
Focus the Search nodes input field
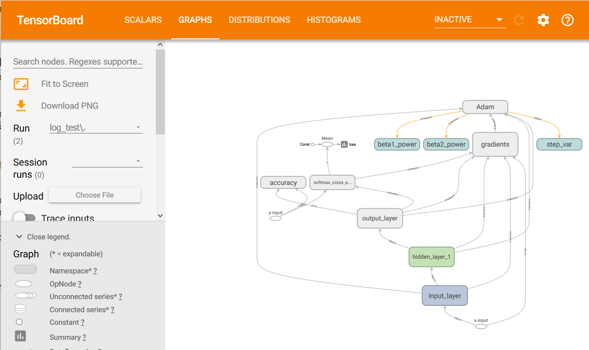(78, 62)
